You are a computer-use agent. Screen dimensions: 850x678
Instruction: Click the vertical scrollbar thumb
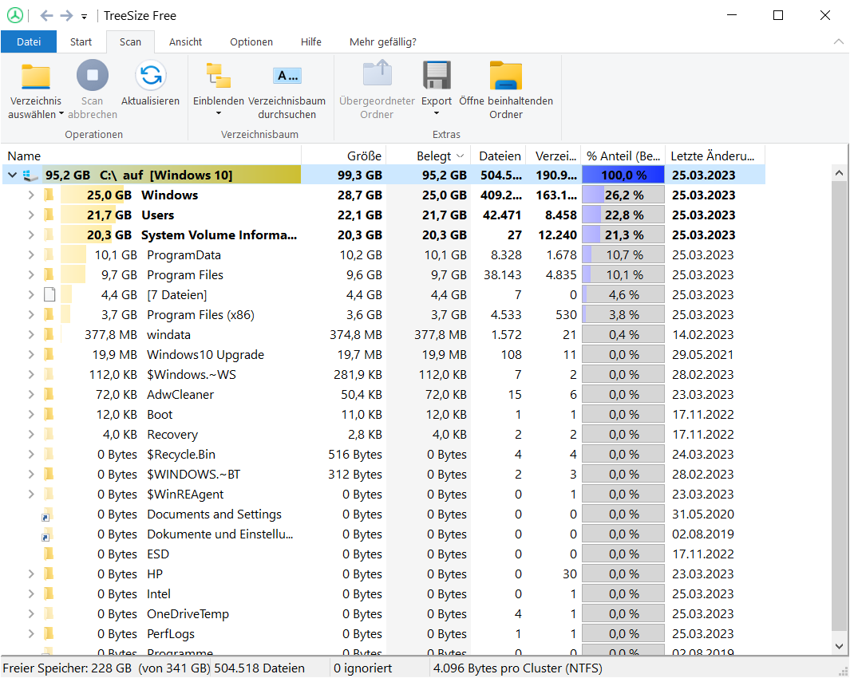(x=839, y=407)
